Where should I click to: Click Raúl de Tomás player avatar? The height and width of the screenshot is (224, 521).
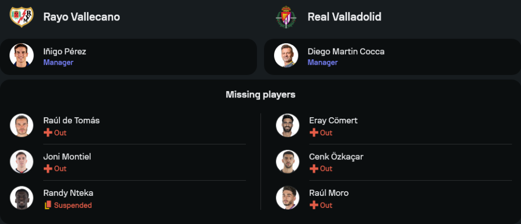click(x=21, y=126)
